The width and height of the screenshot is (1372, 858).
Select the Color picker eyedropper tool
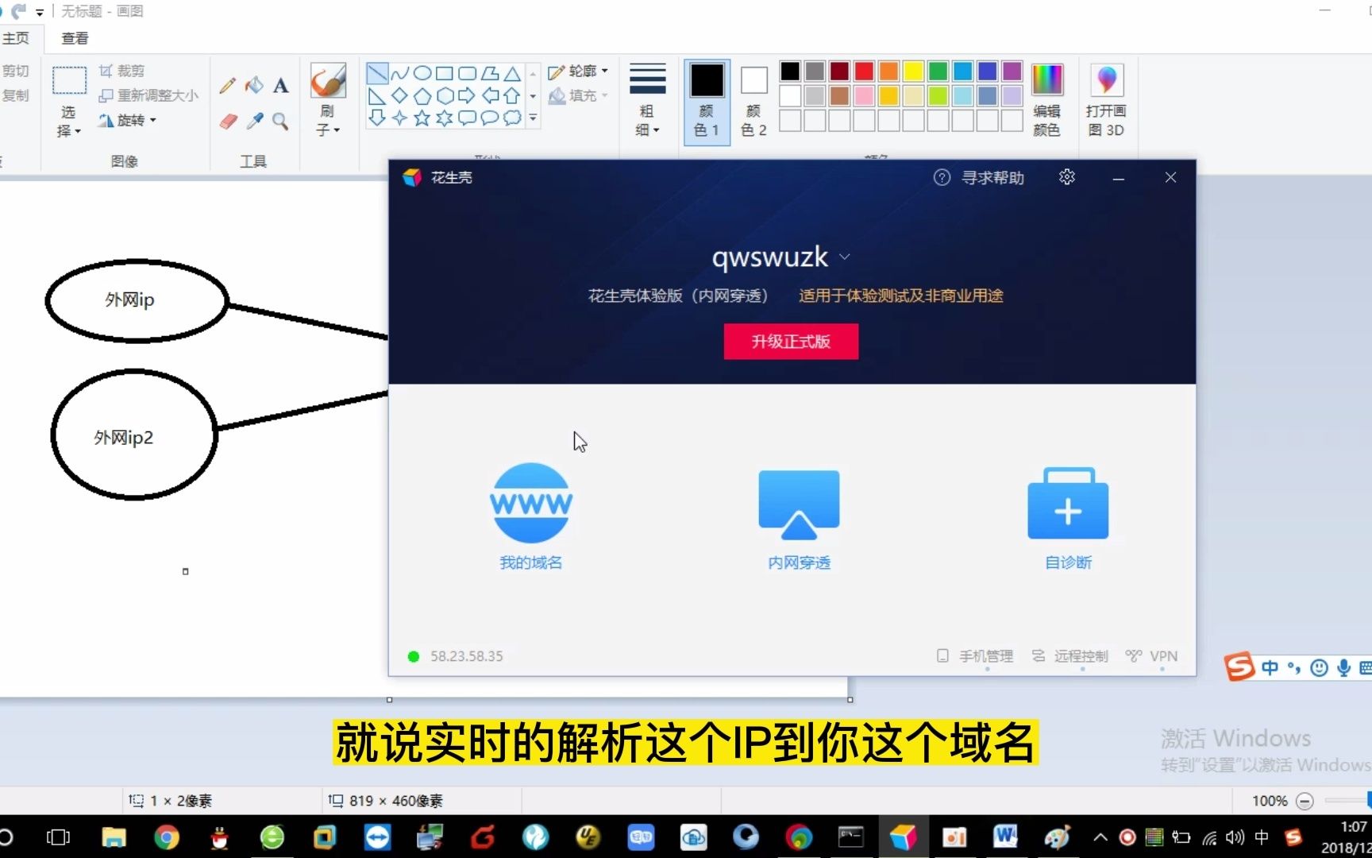[x=254, y=121]
